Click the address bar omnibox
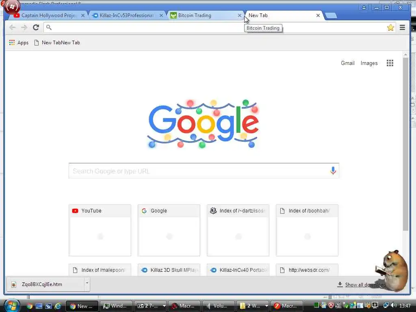This screenshot has width=416, height=312. (215, 27)
